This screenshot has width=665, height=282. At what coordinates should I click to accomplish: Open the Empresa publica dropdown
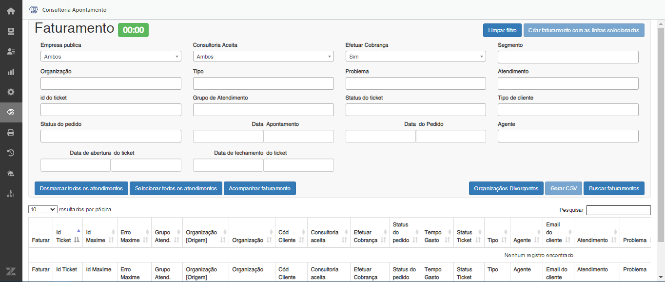(111, 57)
